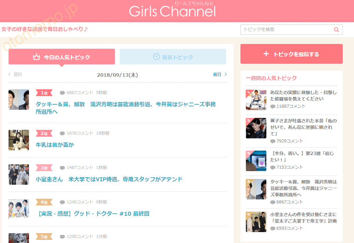
Task: Click the tagline 女子の好きな話題で毎日おしゃべり♪
Action: (x=44, y=29)
